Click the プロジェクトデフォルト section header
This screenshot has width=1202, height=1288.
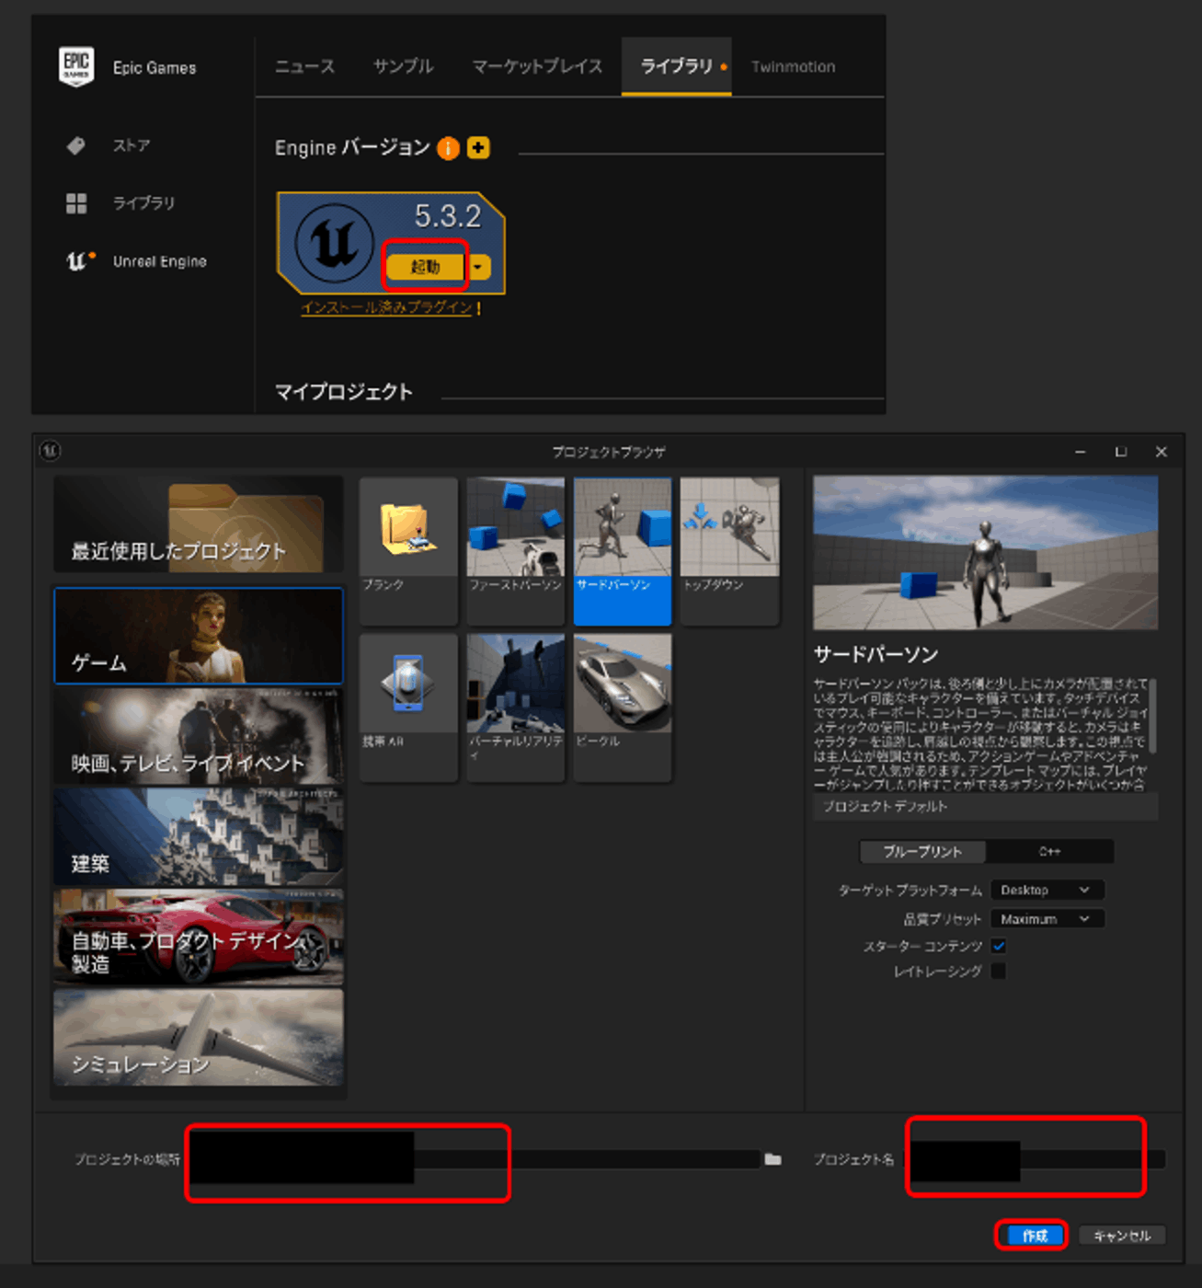click(x=985, y=807)
